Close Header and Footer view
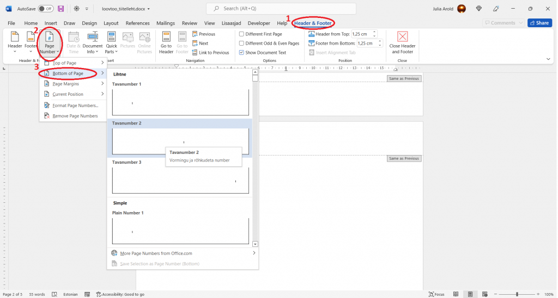 click(x=402, y=42)
